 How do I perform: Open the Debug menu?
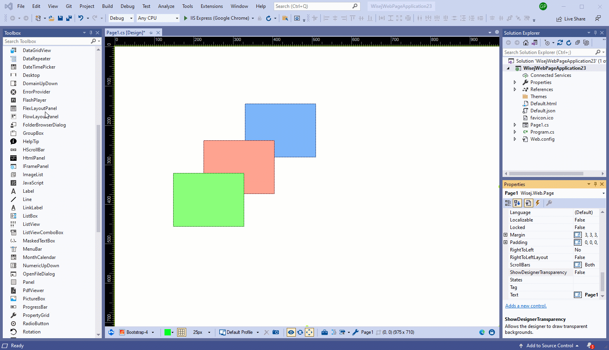127,6
